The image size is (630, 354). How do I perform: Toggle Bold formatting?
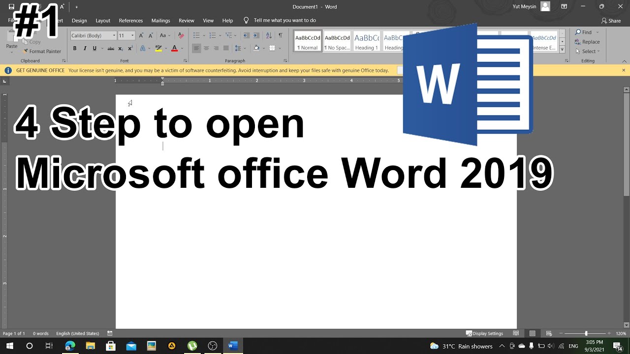click(x=75, y=48)
